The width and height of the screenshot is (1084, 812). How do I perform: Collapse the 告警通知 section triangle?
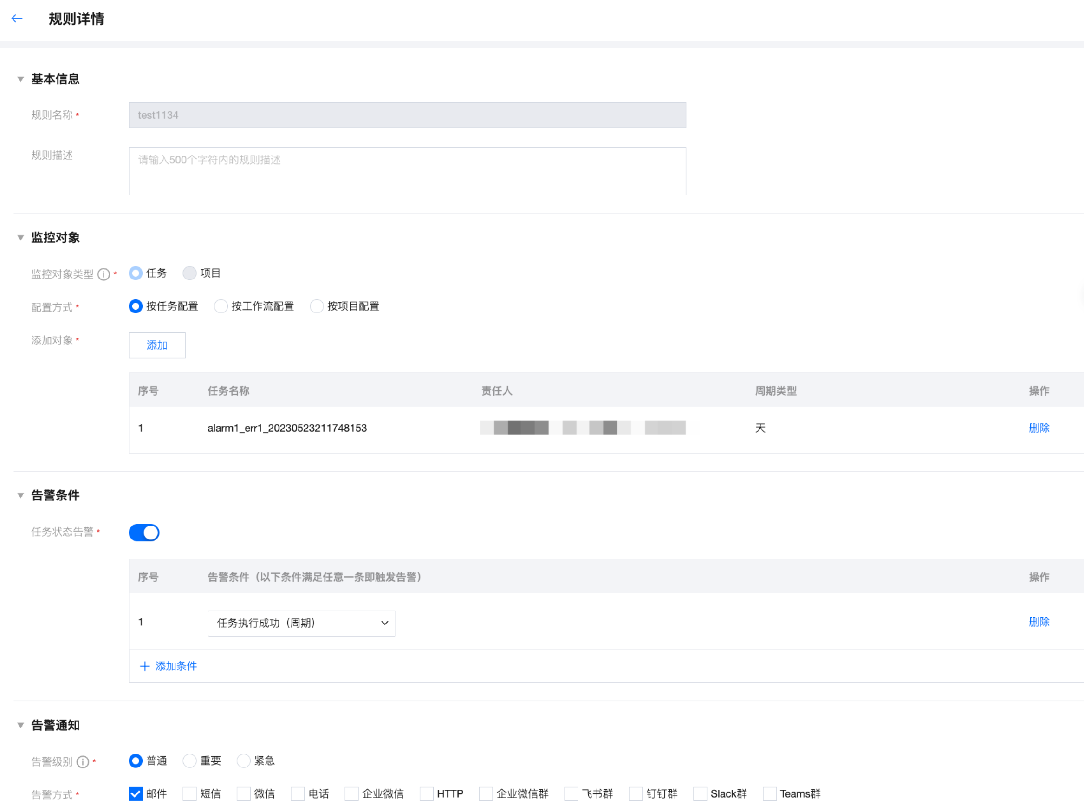[x=20, y=725]
